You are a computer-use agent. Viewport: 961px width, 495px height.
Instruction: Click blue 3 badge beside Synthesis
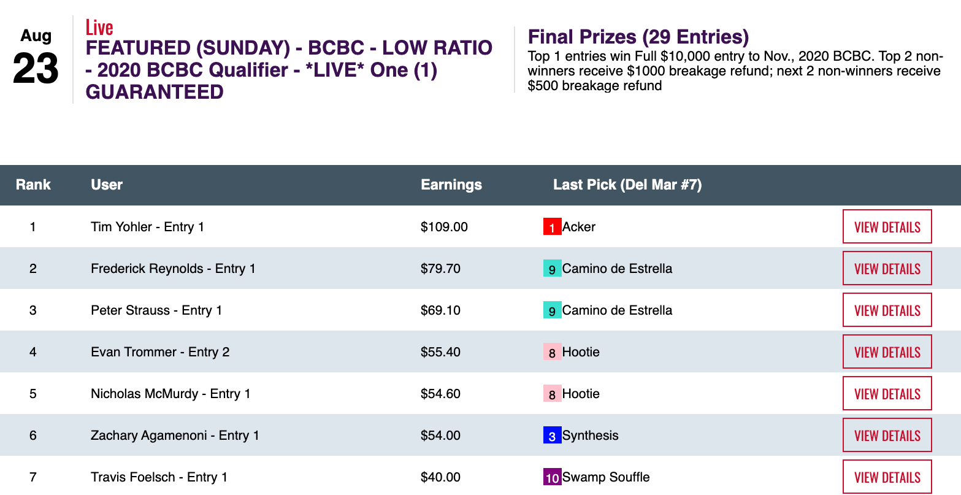(x=552, y=436)
